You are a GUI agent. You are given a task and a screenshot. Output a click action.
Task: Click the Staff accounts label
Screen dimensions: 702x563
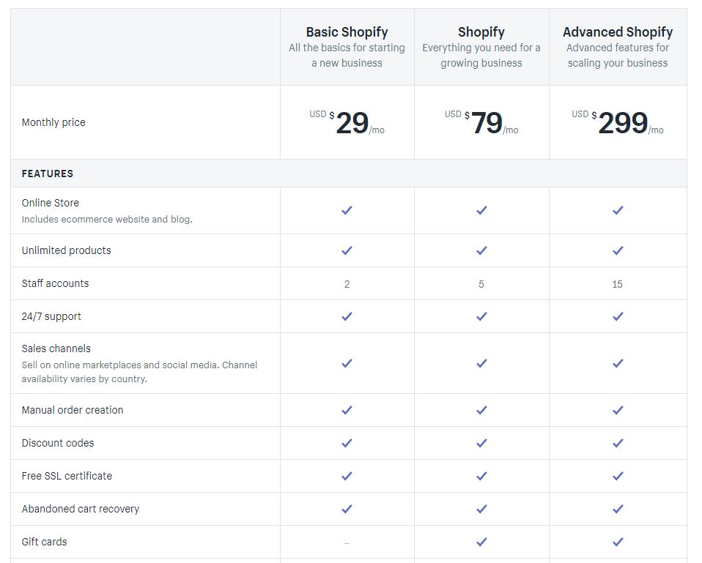point(55,283)
